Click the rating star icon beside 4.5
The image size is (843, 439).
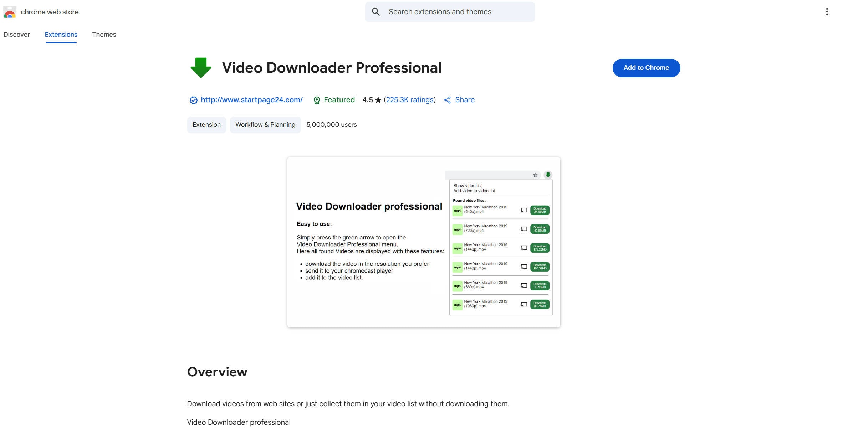[x=378, y=100]
